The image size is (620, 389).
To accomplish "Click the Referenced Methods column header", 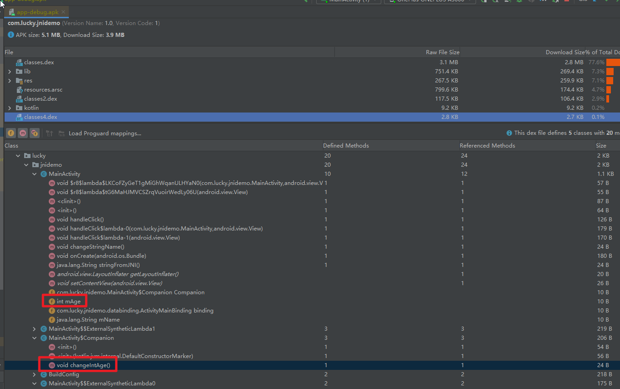I will coord(527,146).
